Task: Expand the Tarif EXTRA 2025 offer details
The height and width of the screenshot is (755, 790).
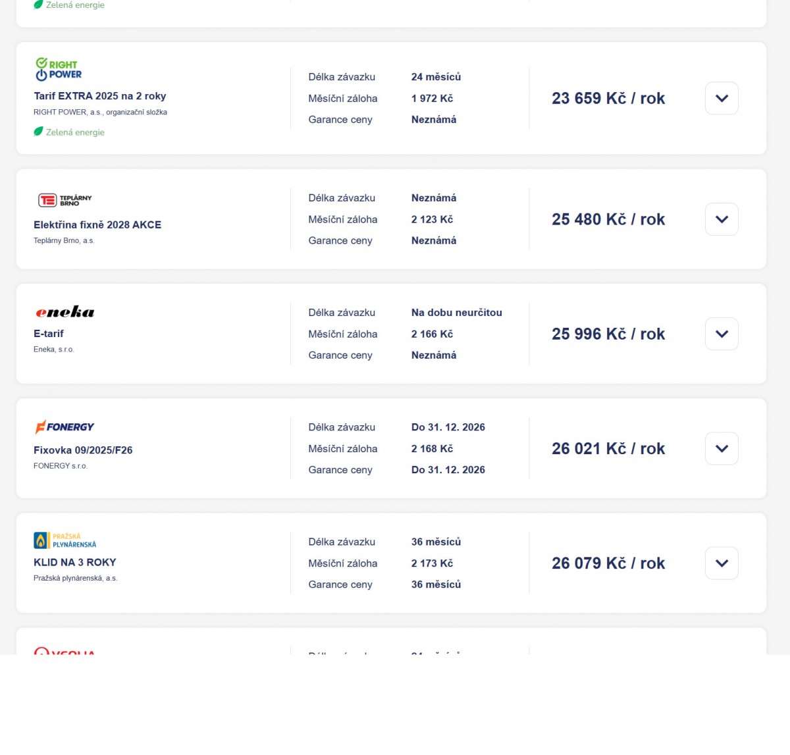Action: (722, 98)
